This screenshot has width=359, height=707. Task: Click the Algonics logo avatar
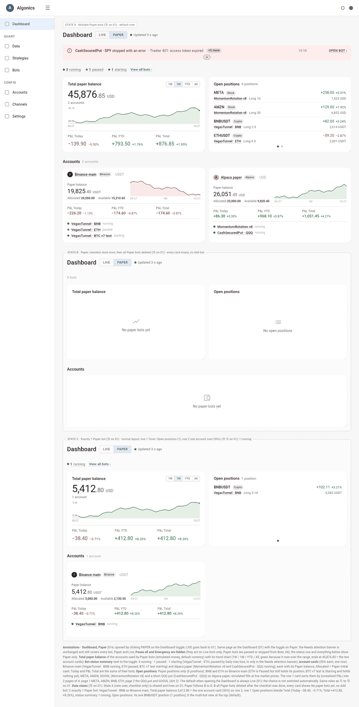pyautogui.click(x=10, y=8)
